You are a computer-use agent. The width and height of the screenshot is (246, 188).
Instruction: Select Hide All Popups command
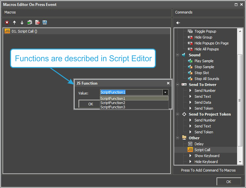coord(206,49)
